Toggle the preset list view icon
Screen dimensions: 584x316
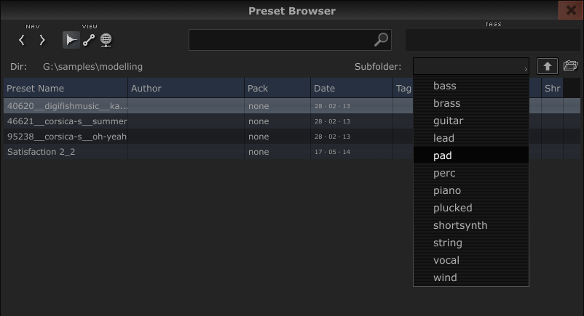click(71, 40)
